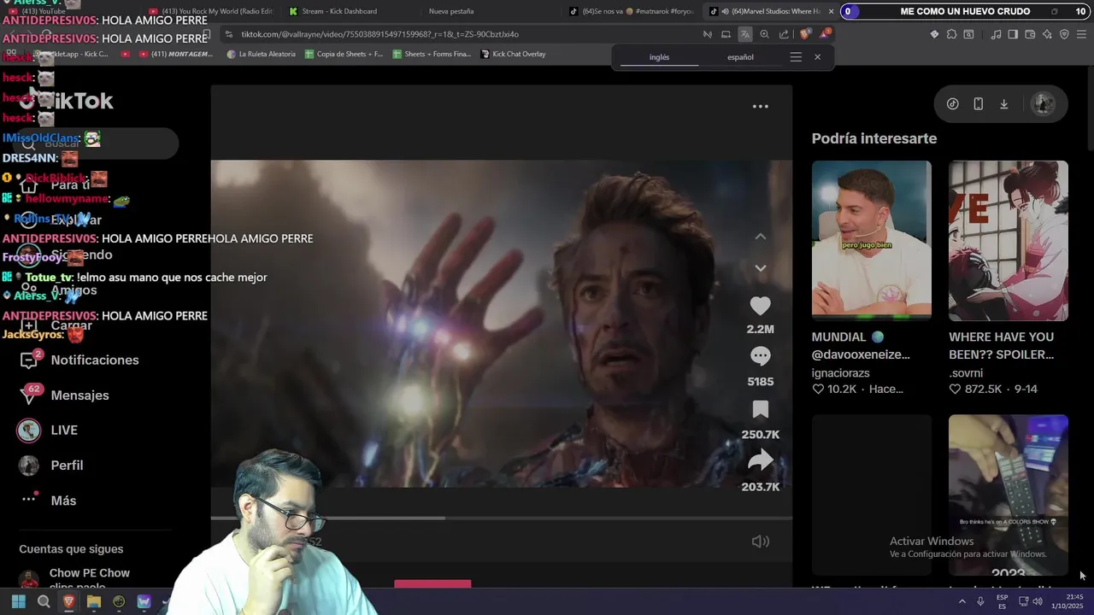
Task: Open Perfil page from sidebar
Action: (x=50, y=465)
